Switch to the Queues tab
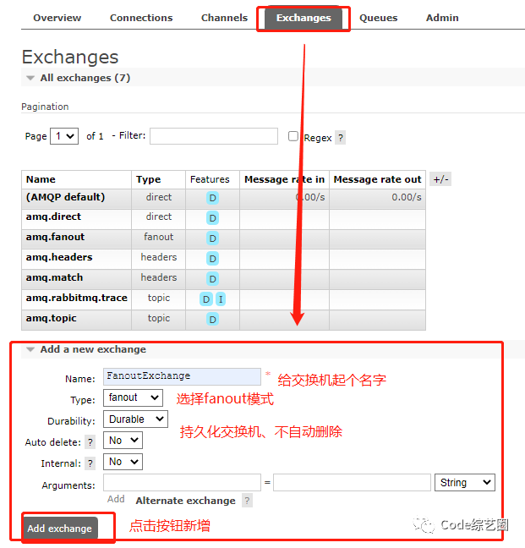 pos(378,18)
